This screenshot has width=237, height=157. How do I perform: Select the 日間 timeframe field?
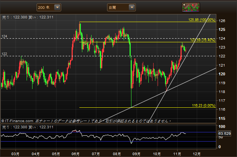coord(121,7)
